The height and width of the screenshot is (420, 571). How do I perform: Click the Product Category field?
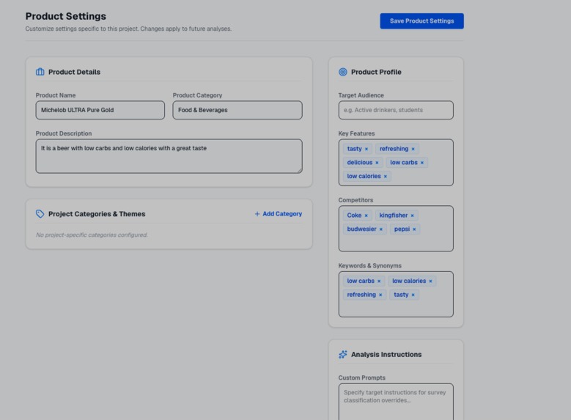[x=237, y=110]
